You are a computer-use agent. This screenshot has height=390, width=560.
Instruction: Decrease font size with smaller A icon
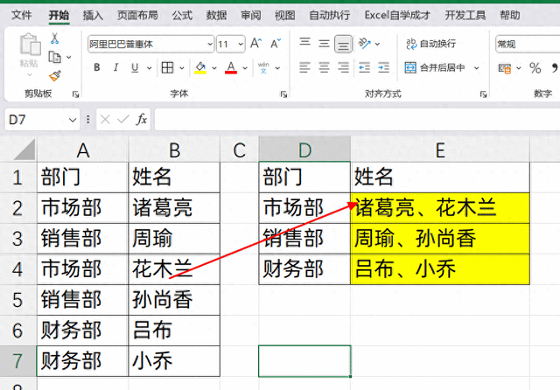click(x=276, y=44)
